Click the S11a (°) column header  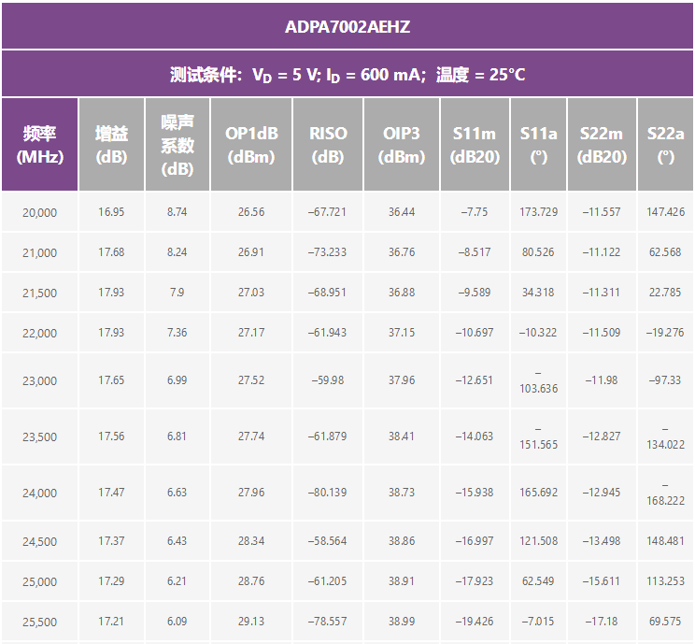(538, 145)
